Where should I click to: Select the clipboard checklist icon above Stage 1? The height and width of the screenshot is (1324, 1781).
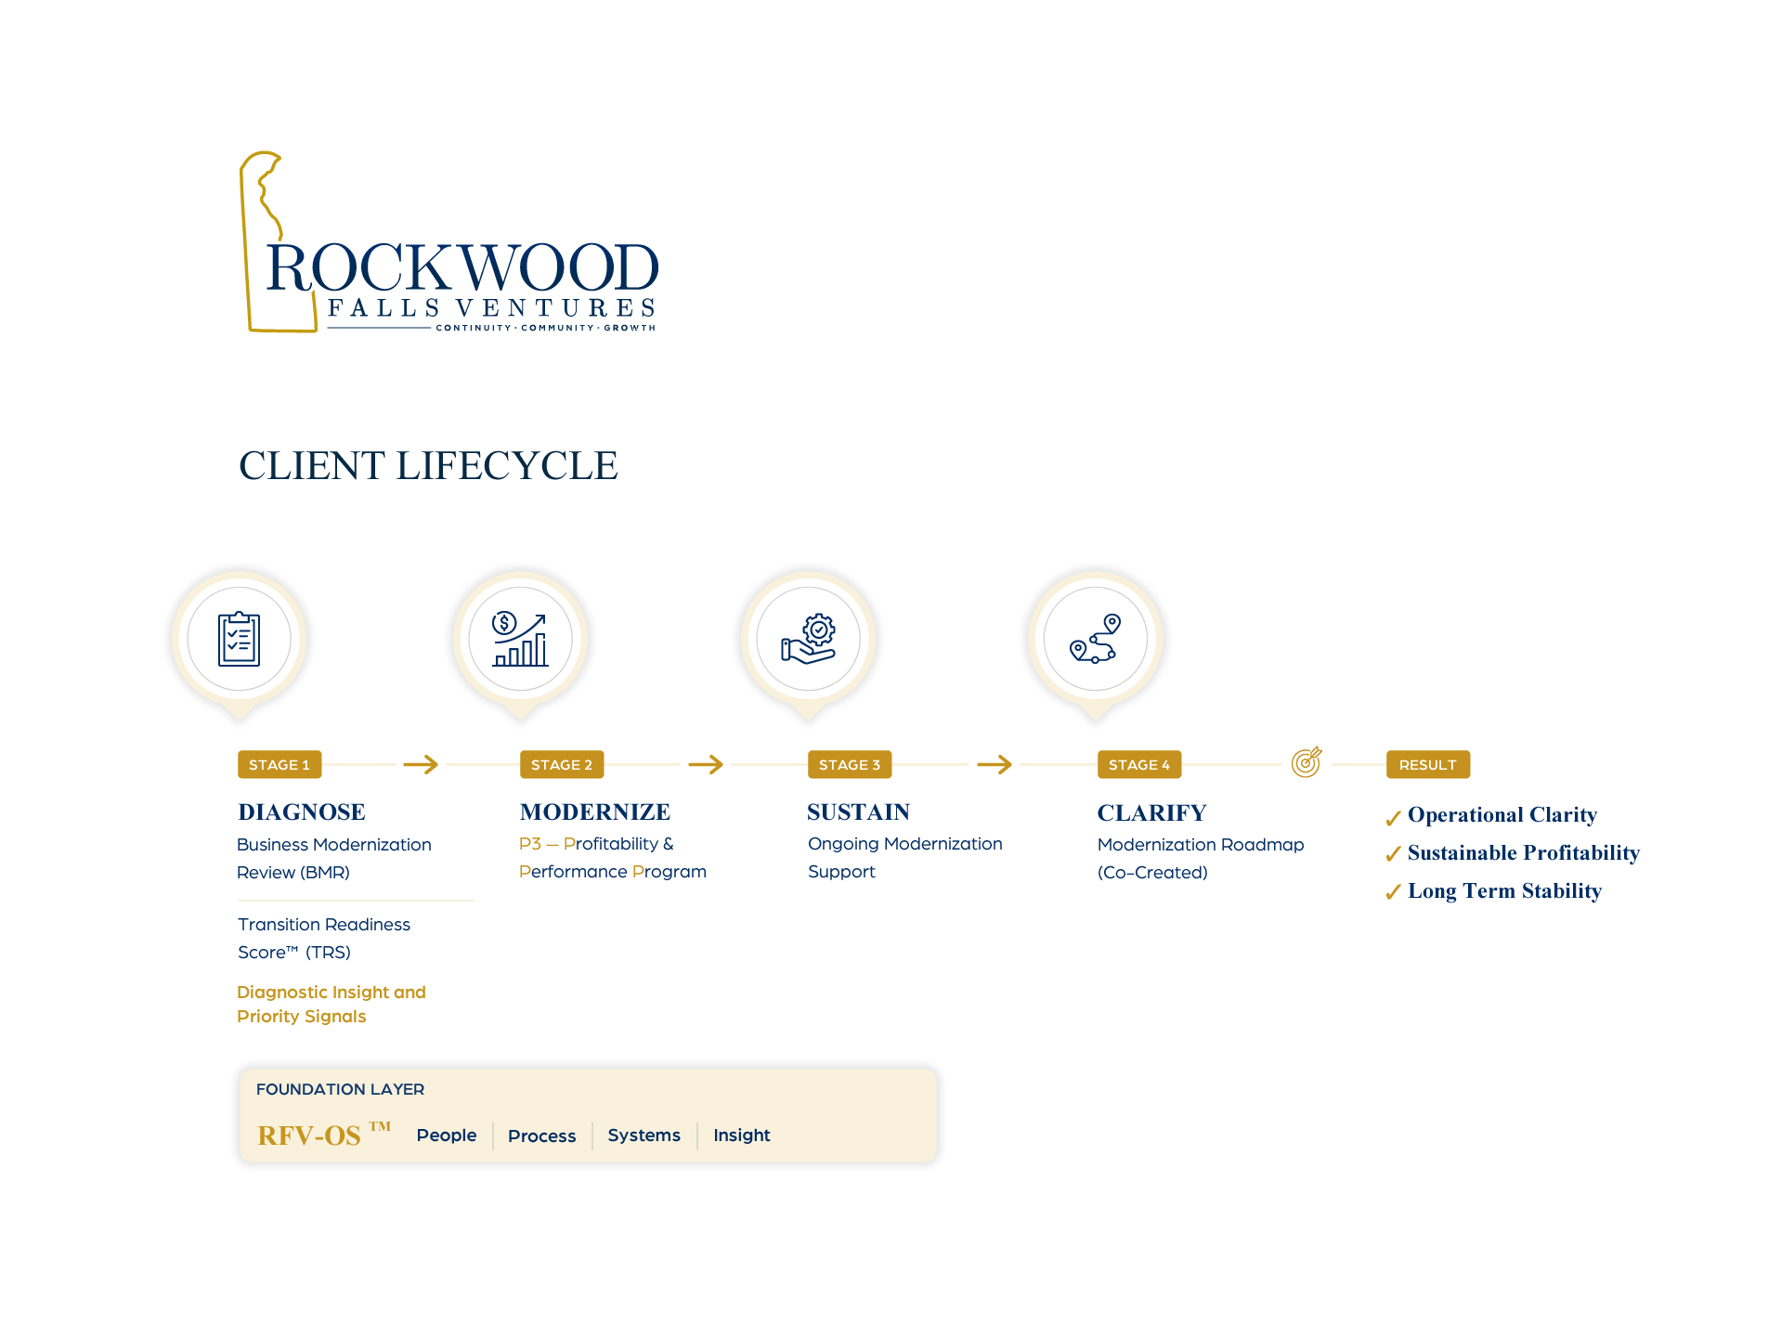click(240, 638)
